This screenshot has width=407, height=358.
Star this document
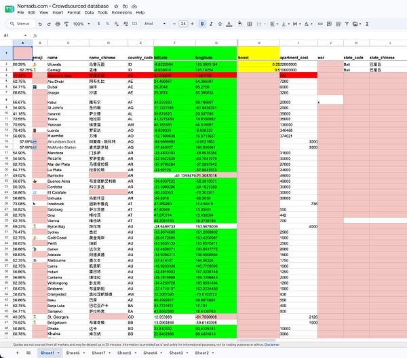[x=116, y=6]
